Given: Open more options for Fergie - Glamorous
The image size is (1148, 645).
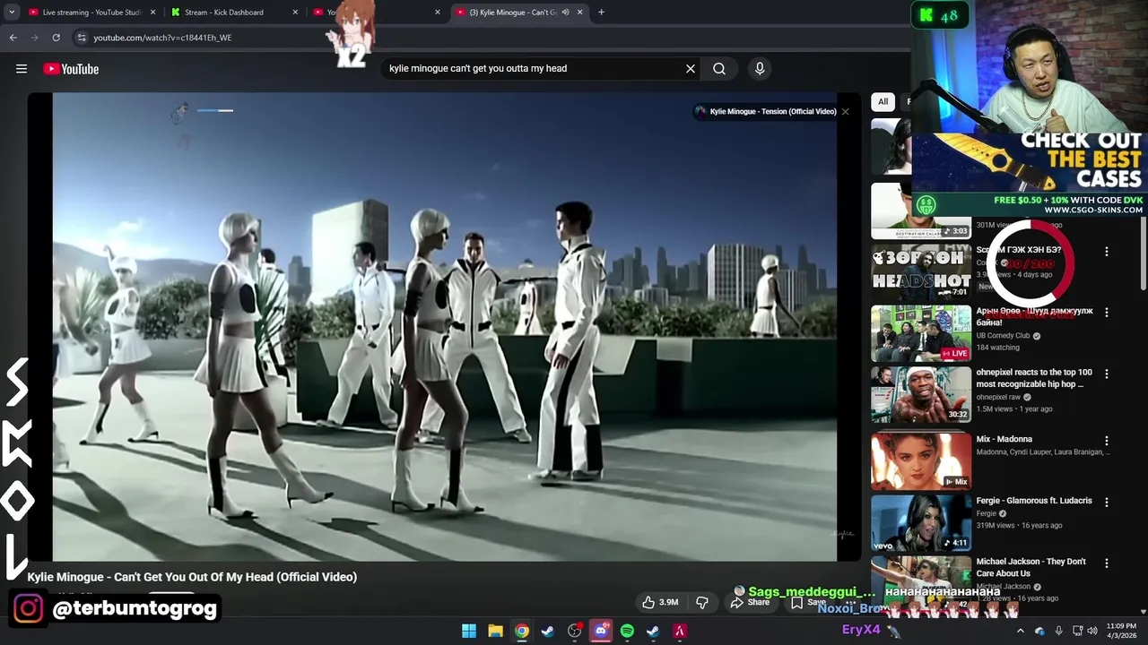Looking at the screenshot, I should coord(1107,503).
